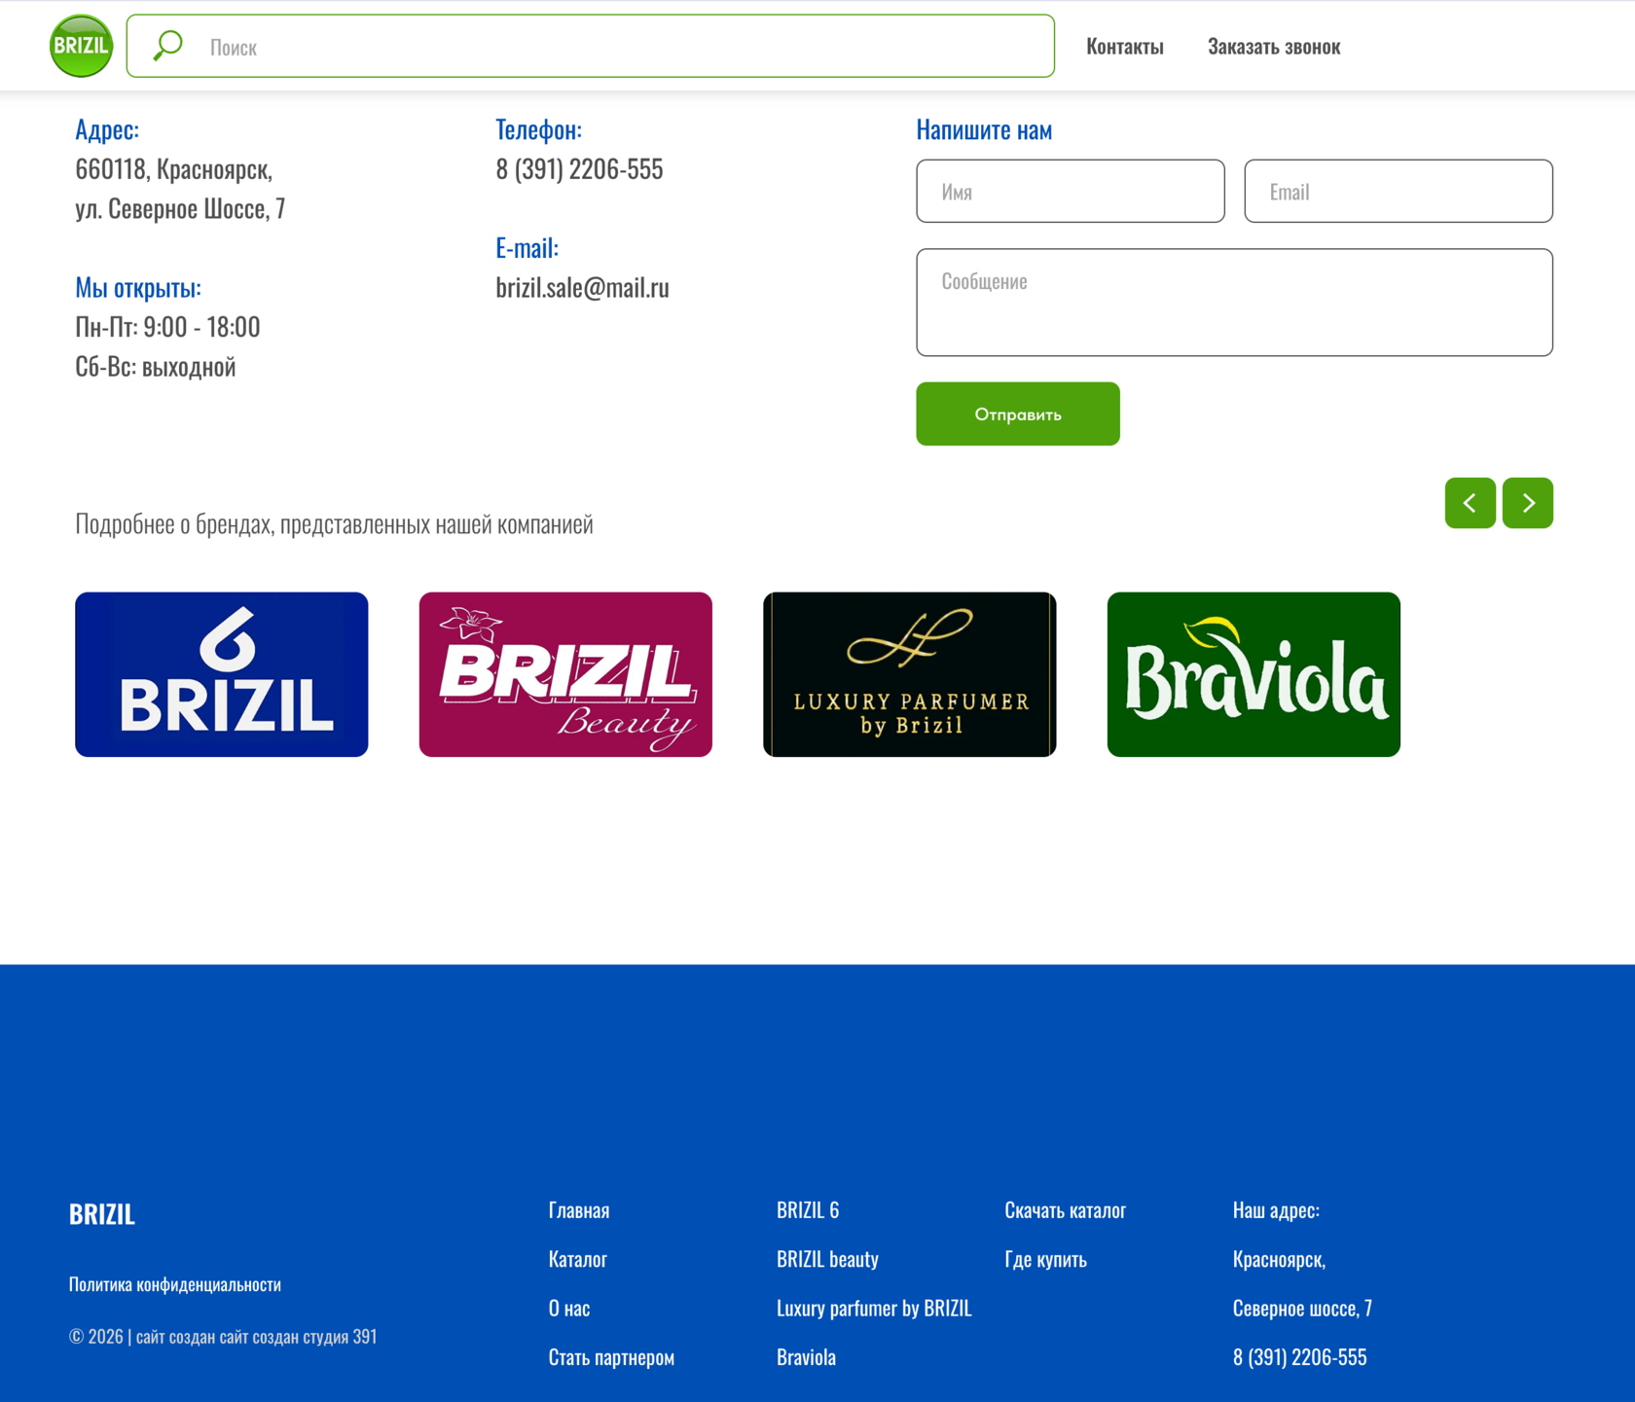Click the 660118, Красноярск address line
This screenshot has height=1402, width=1635.
point(174,169)
